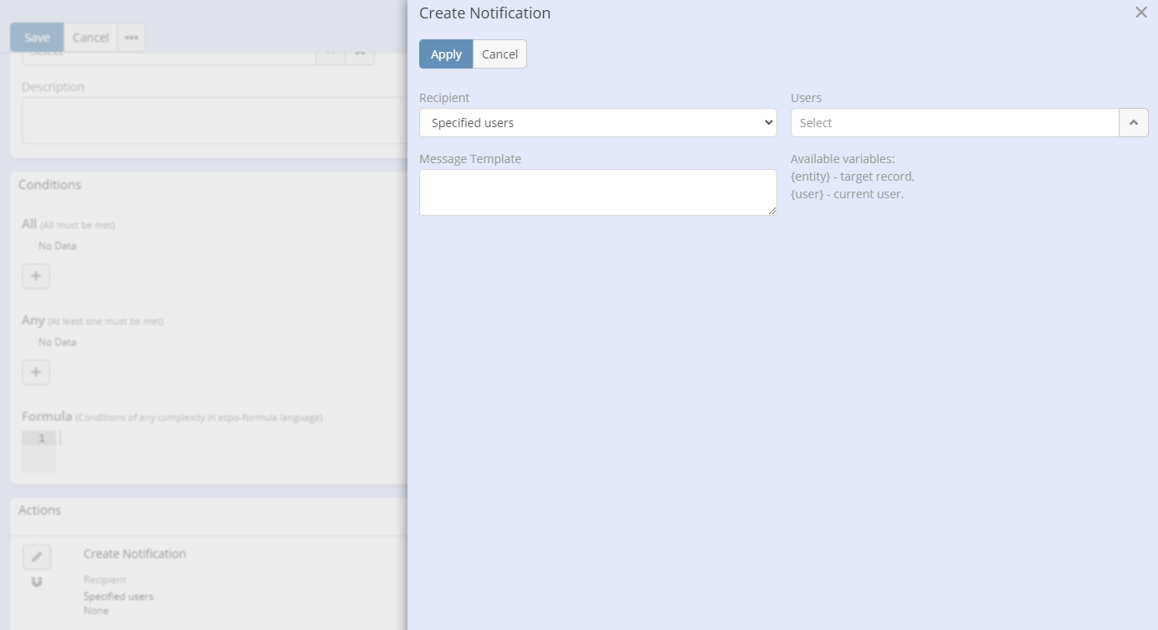The image size is (1158, 630).
Task: Edit the Create Notification action with pencil
Action: (x=37, y=557)
